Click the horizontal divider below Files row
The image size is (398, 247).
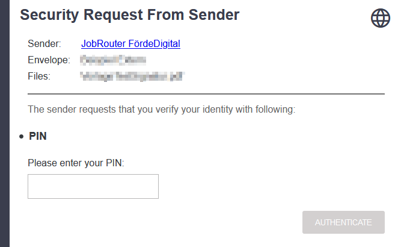(x=206, y=94)
